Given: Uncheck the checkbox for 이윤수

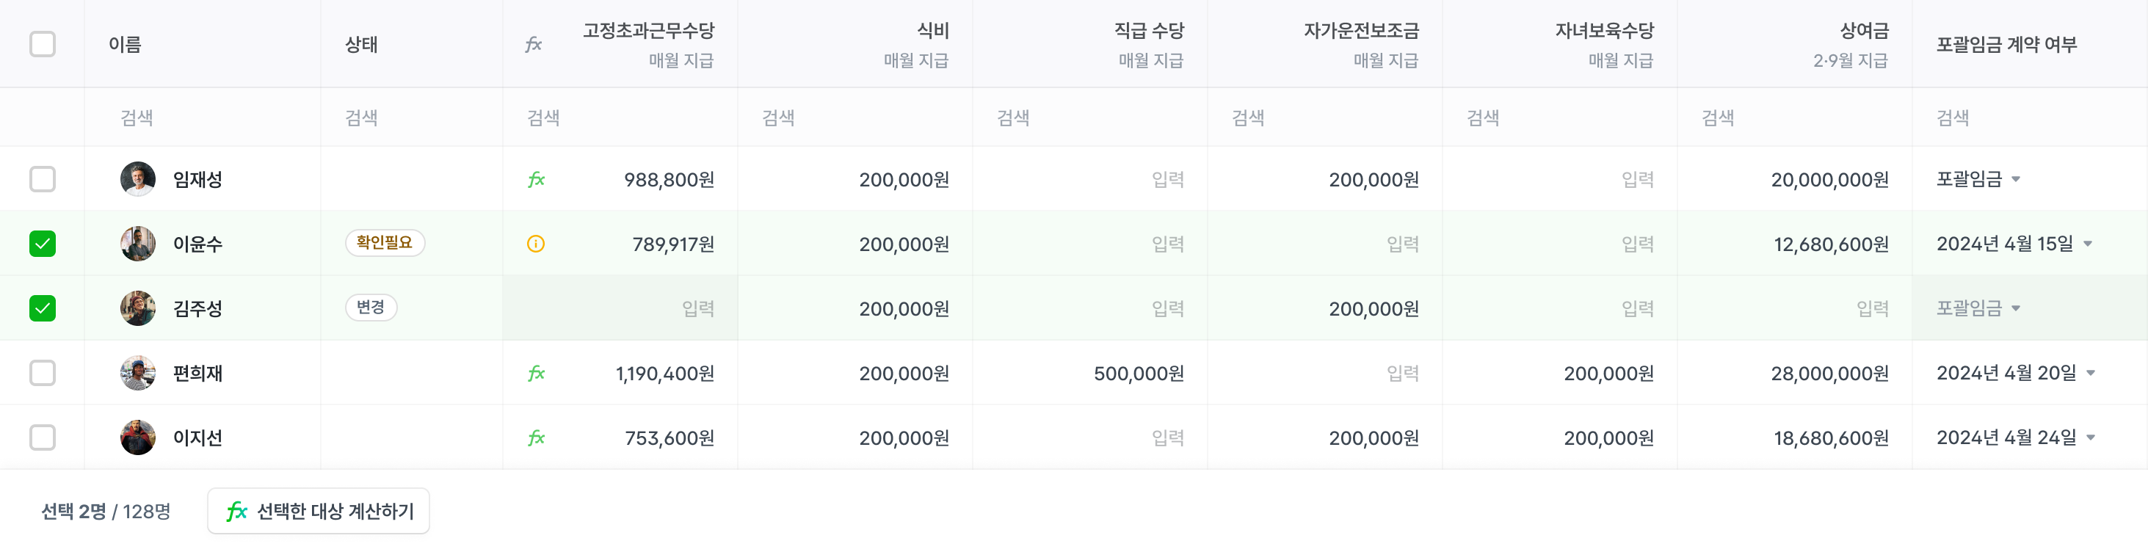Looking at the screenshot, I should (43, 244).
